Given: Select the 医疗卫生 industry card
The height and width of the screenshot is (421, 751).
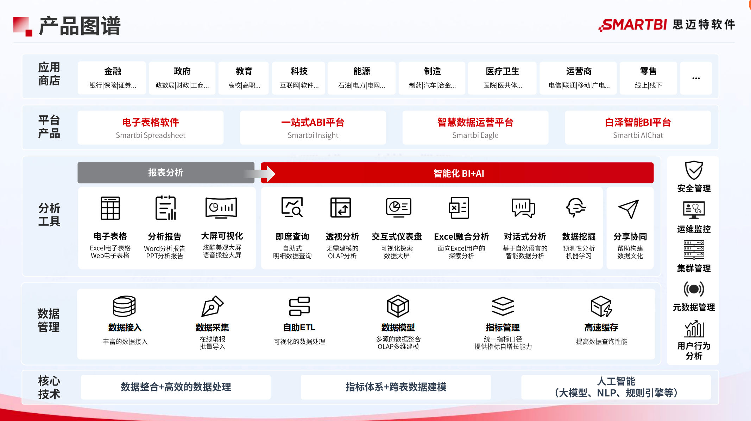Looking at the screenshot, I should (x=503, y=78).
